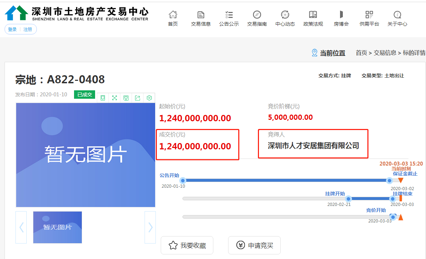Click the 登录 login link
Viewport: 426px width, 259px height.
click(x=12, y=30)
